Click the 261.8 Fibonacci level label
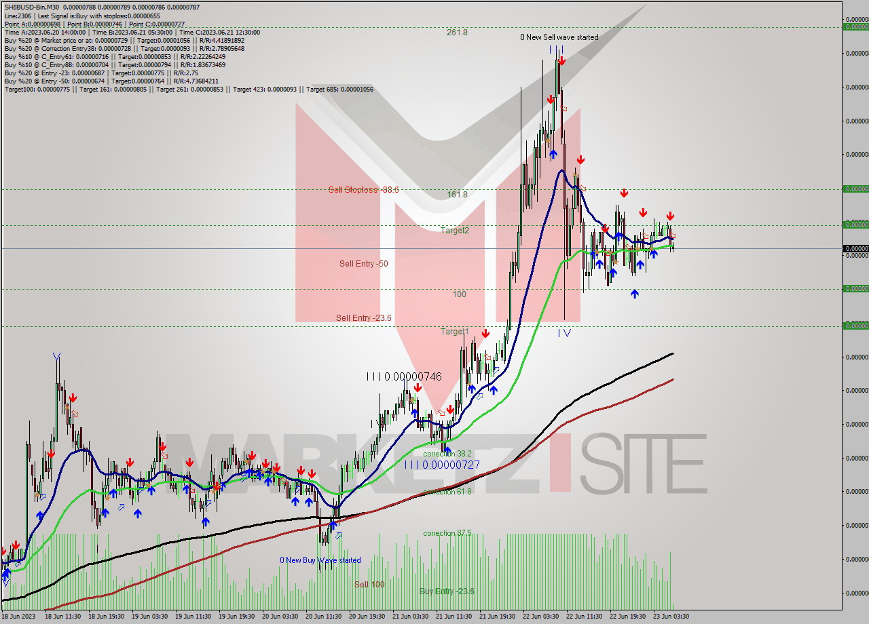This screenshot has width=869, height=624. point(457,32)
